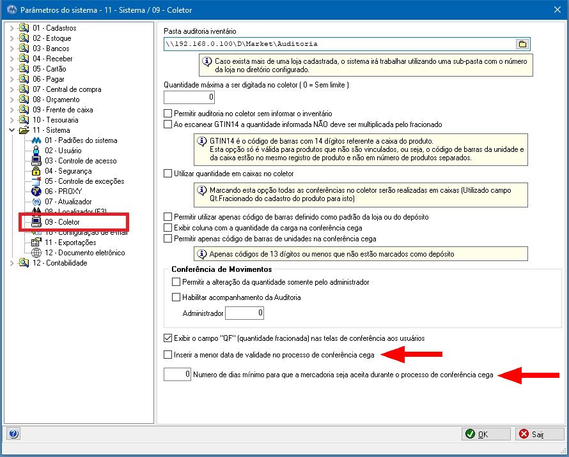Close the Parâmetros do sistema window
The height and width of the screenshot is (457, 569).
pyautogui.click(x=557, y=10)
